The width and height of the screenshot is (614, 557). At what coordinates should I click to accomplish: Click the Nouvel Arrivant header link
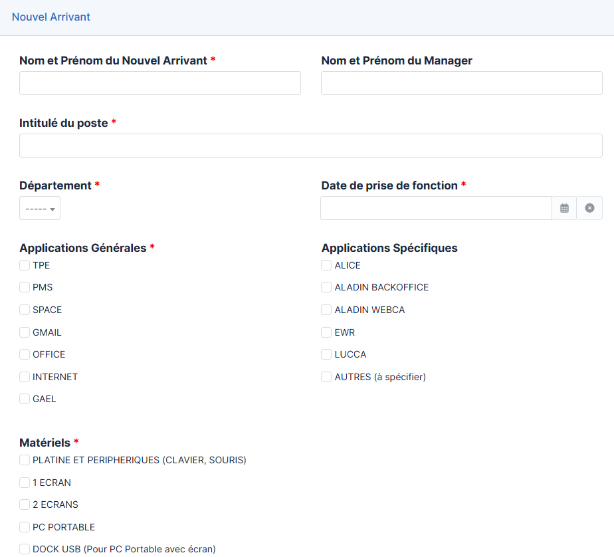[x=51, y=17]
